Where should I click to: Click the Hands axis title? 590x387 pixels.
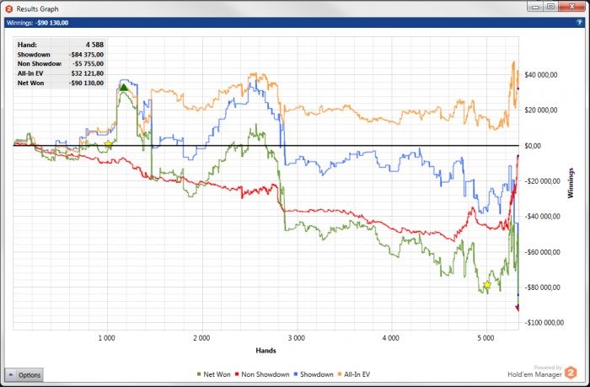(x=266, y=351)
